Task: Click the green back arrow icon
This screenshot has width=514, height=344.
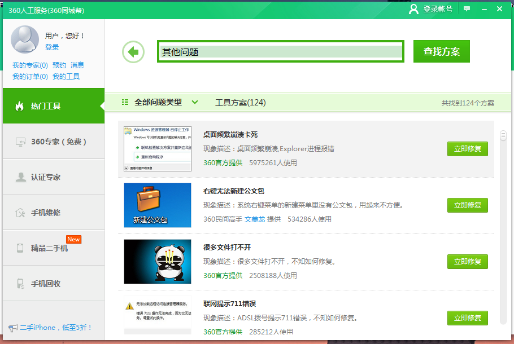Action: (x=133, y=52)
